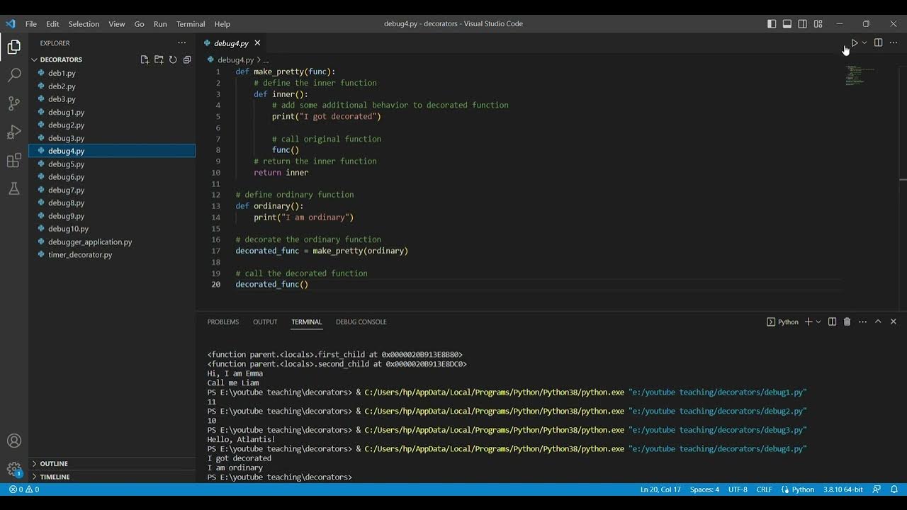Open the Extensions view icon

click(14, 160)
